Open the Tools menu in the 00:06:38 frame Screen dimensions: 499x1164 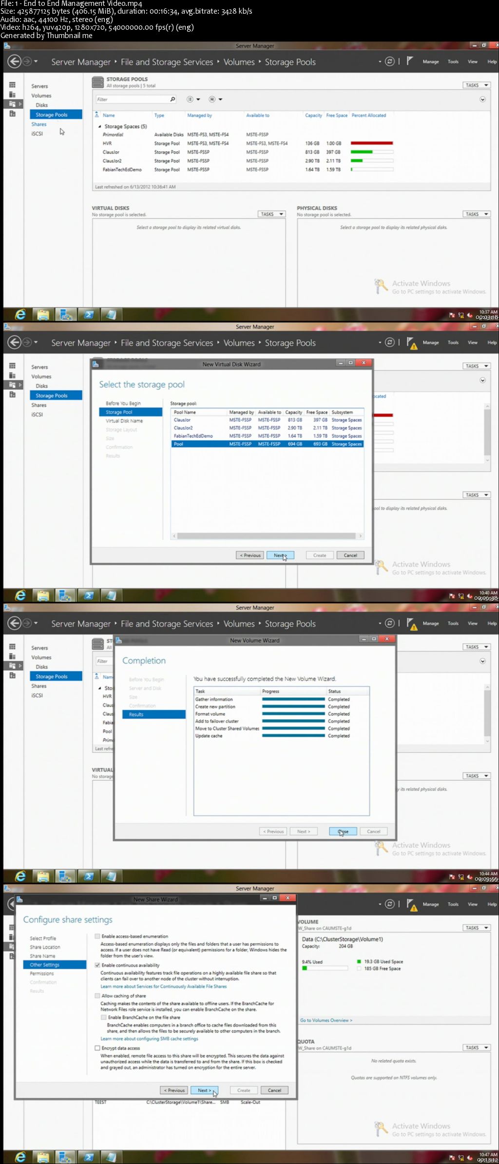tap(453, 342)
